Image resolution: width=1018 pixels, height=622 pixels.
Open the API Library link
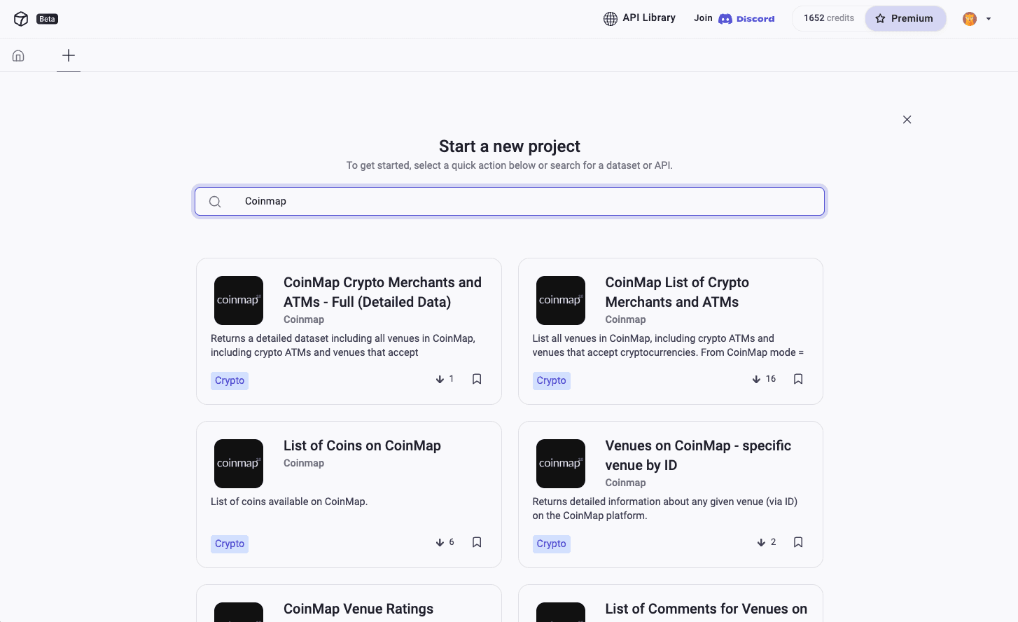[649, 18]
